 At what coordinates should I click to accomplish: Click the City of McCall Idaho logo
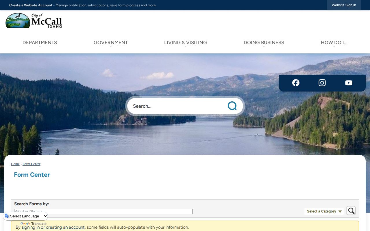coord(34,20)
